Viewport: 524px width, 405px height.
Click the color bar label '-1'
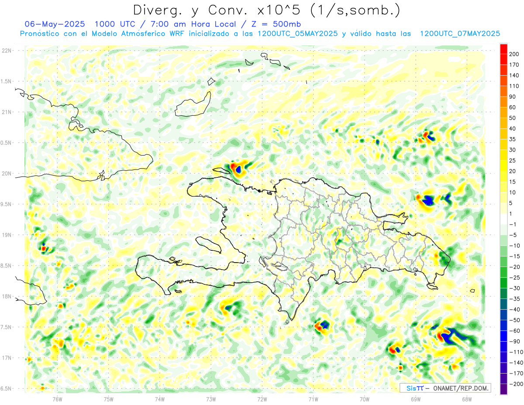(x=513, y=225)
